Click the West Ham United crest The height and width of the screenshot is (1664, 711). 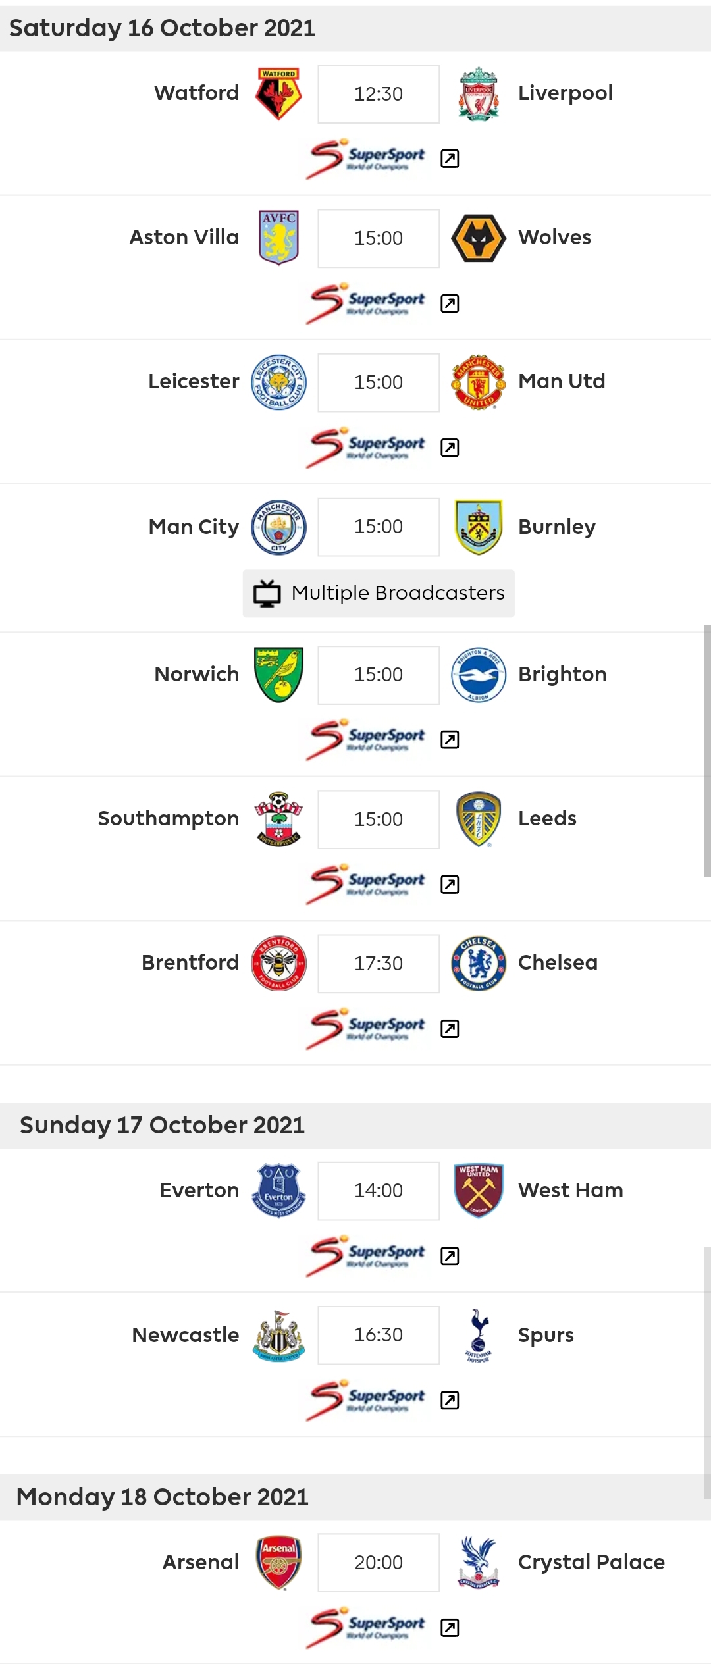click(x=479, y=1191)
